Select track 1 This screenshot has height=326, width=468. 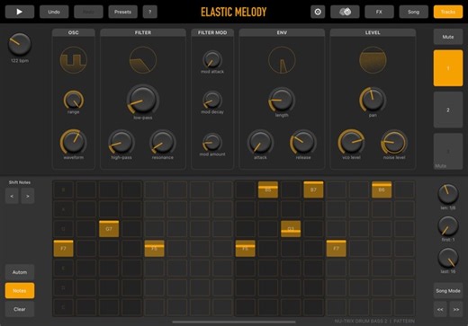[x=448, y=68]
